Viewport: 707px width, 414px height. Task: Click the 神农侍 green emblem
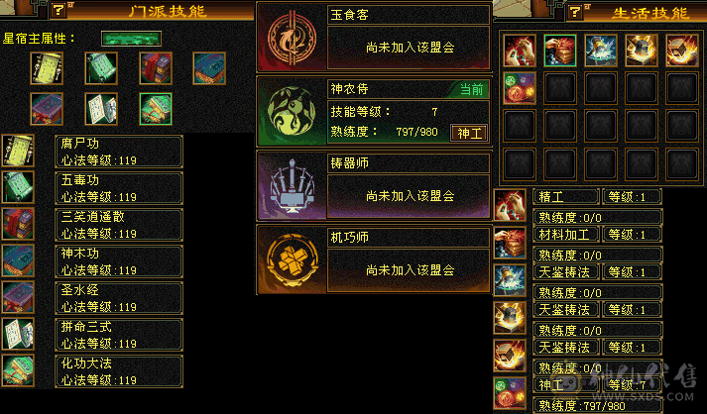(292, 111)
